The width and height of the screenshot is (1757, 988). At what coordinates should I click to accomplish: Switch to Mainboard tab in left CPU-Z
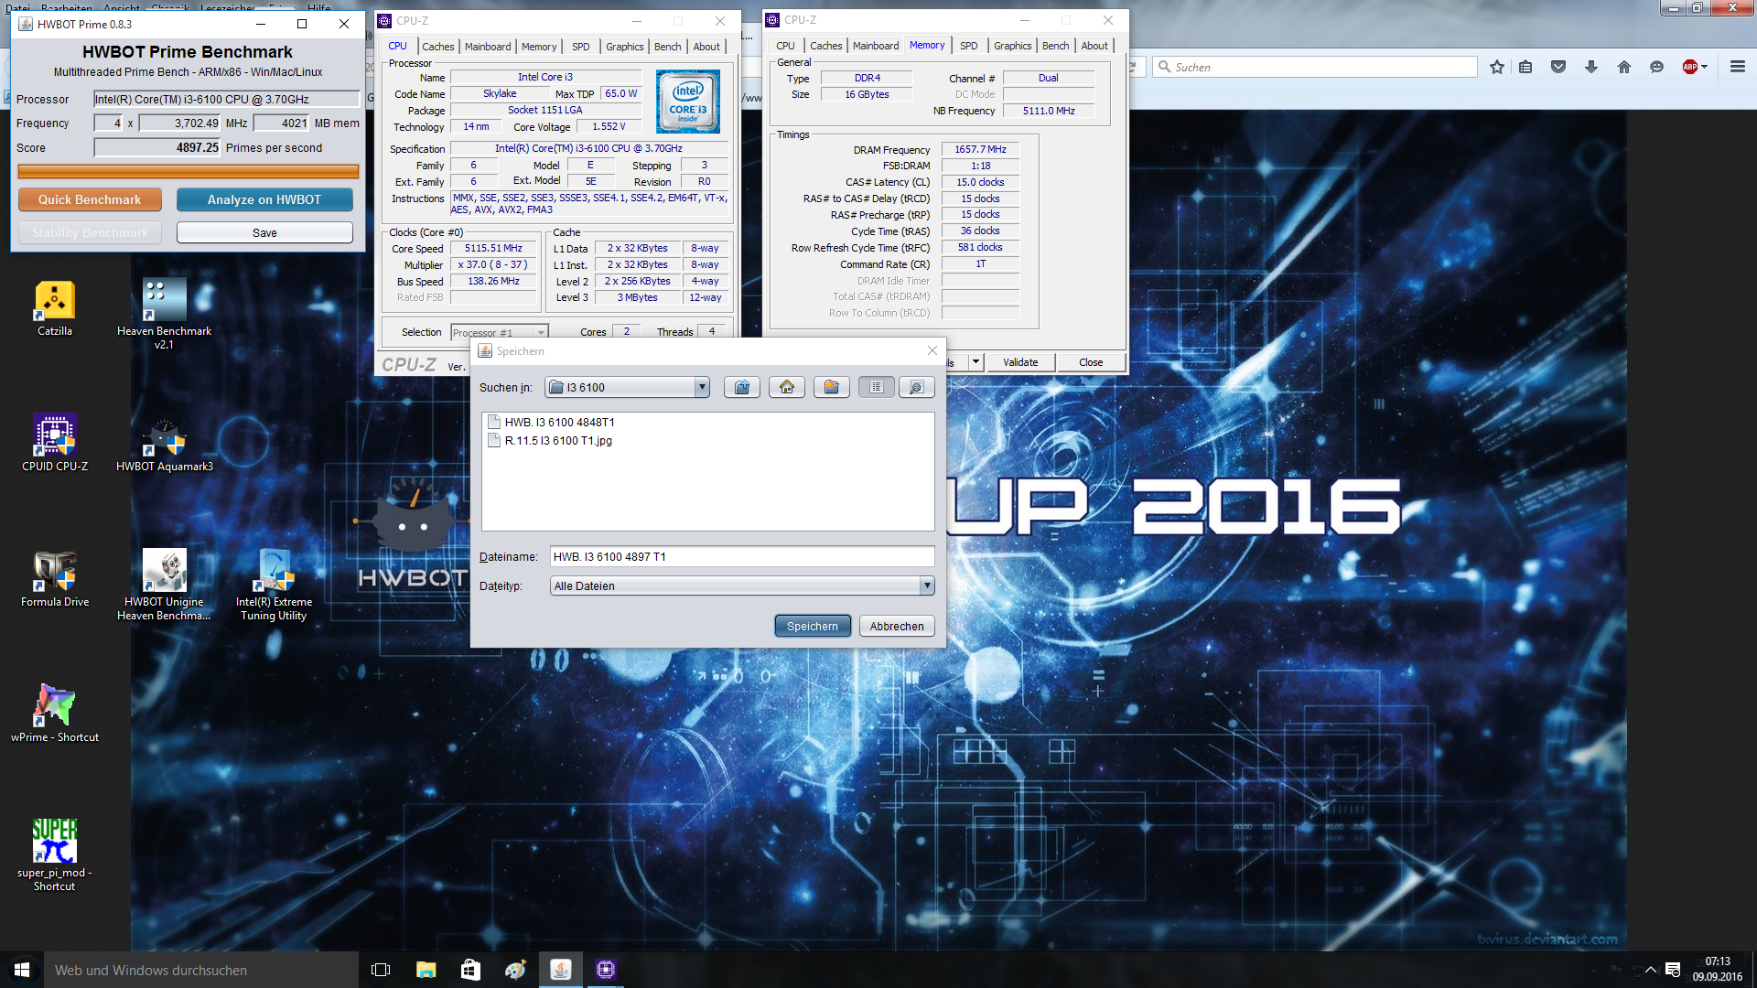(488, 47)
